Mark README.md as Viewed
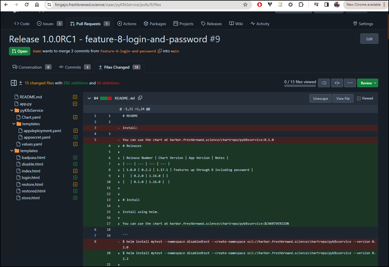This screenshot has width=389, height=267. tap(359, 98)
